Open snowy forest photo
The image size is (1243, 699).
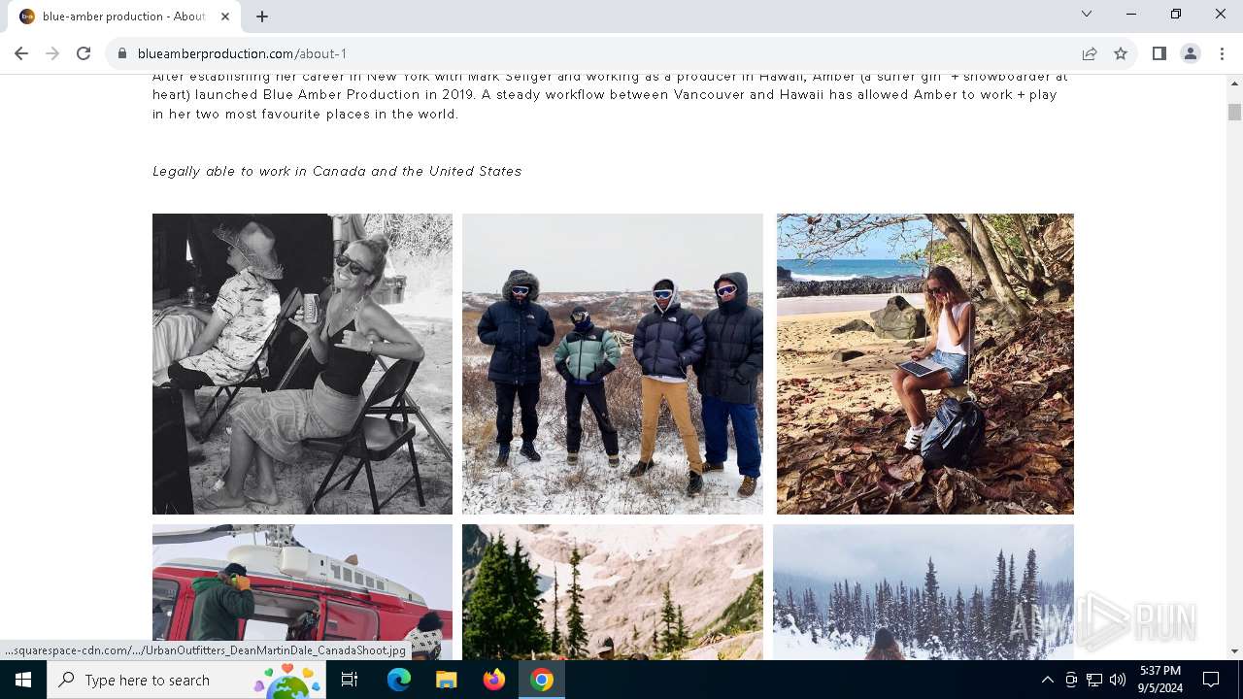924,592
